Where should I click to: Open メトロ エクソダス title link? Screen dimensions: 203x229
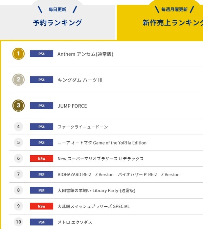[x=75, y=222]
